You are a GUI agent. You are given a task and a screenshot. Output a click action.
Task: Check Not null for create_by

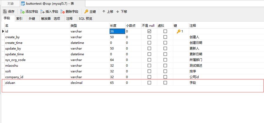(149, 37)
